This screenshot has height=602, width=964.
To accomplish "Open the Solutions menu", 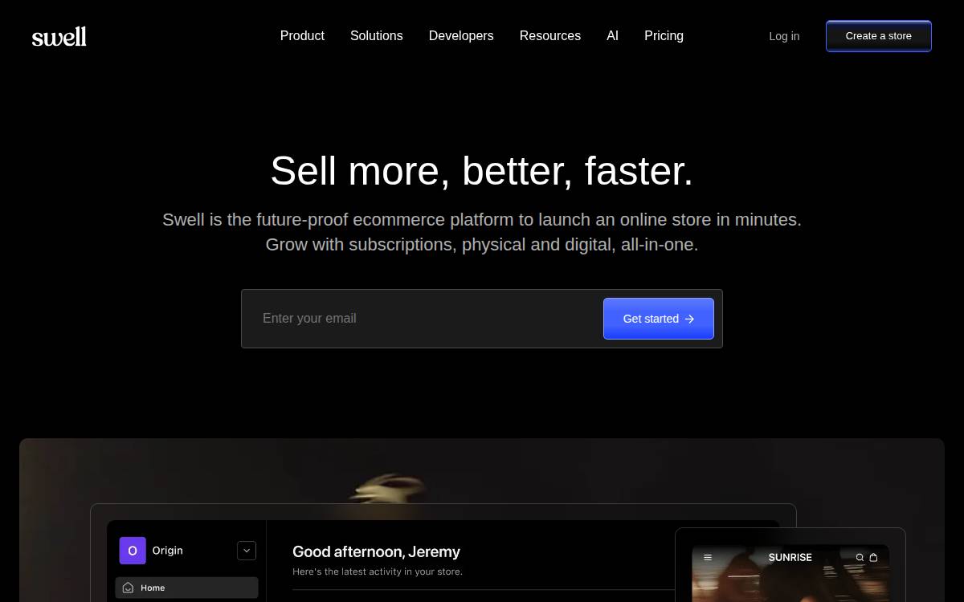I will pos(377,36).
